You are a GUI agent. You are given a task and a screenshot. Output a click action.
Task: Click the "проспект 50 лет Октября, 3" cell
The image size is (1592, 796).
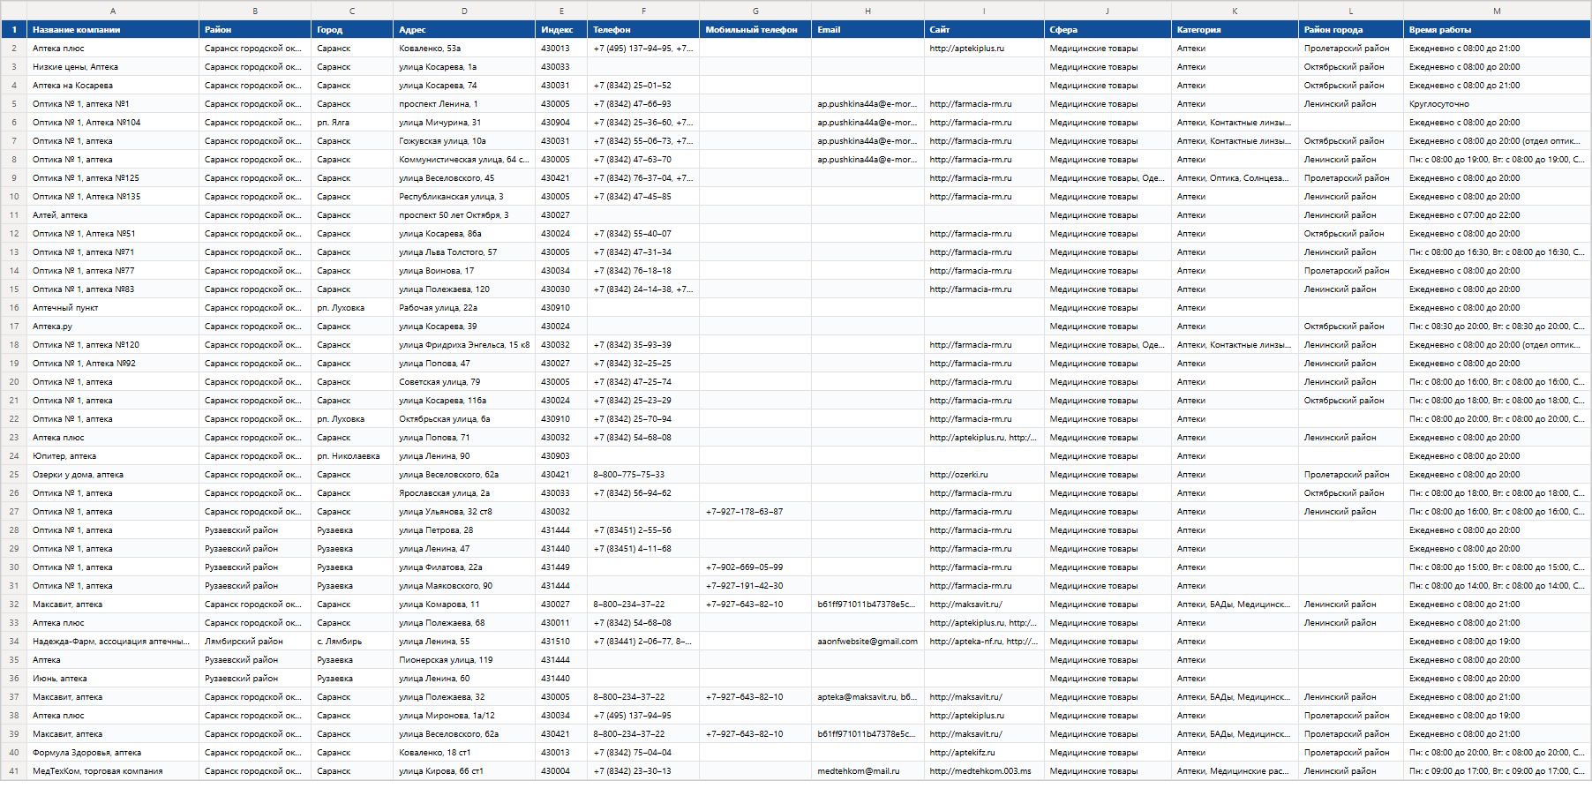(464, 214)
